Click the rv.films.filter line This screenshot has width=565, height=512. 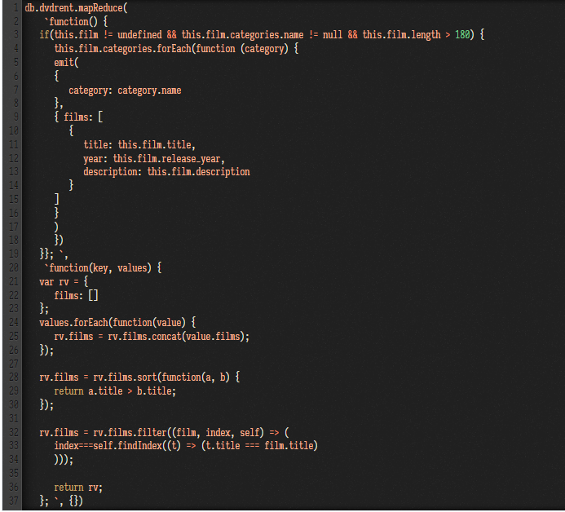tap(164, 432)
